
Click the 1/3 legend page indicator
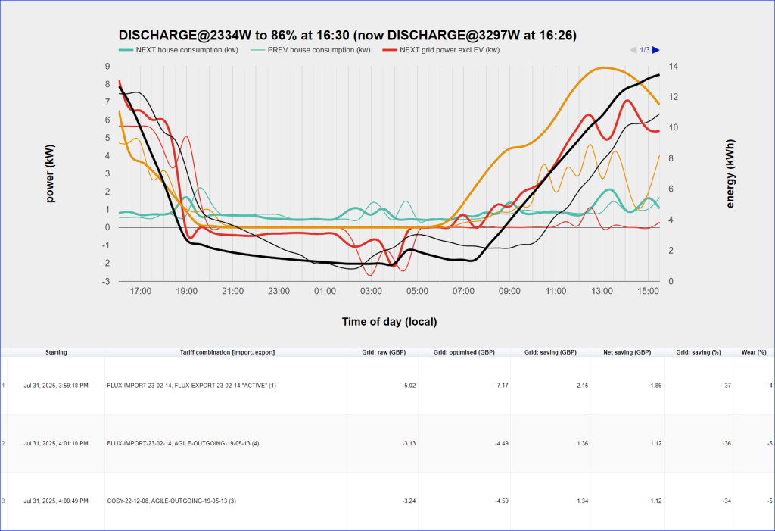pyautogui.click(x=645, y=50)
